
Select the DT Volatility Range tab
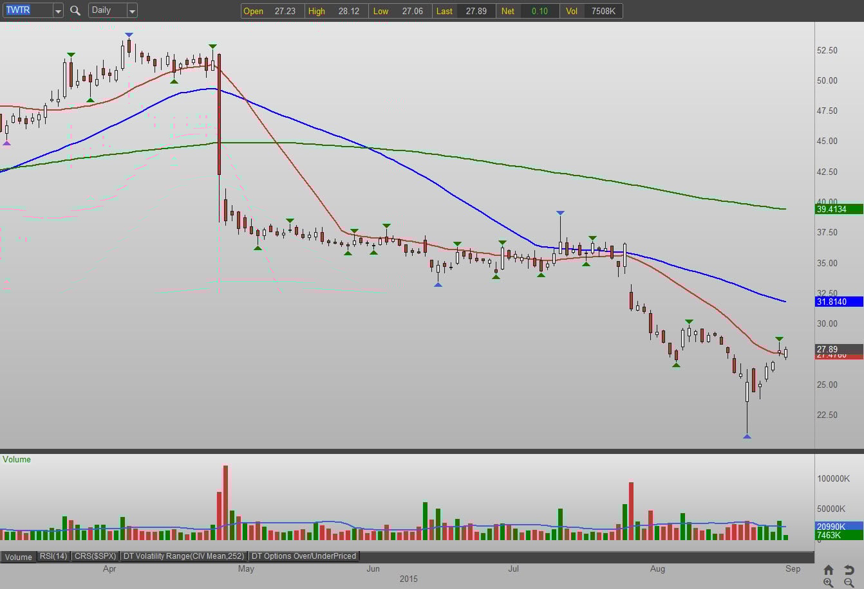click(183, 556)
